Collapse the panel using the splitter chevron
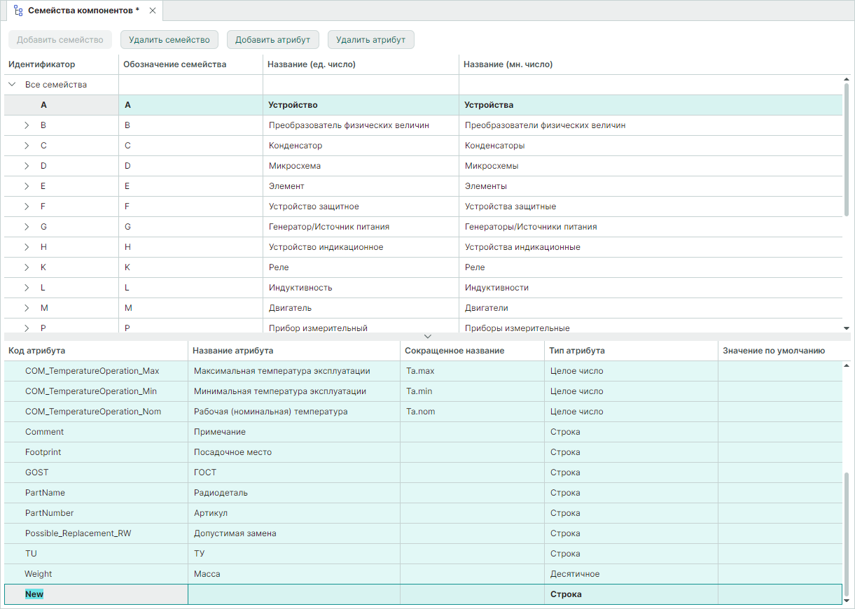 click(428, 337)
